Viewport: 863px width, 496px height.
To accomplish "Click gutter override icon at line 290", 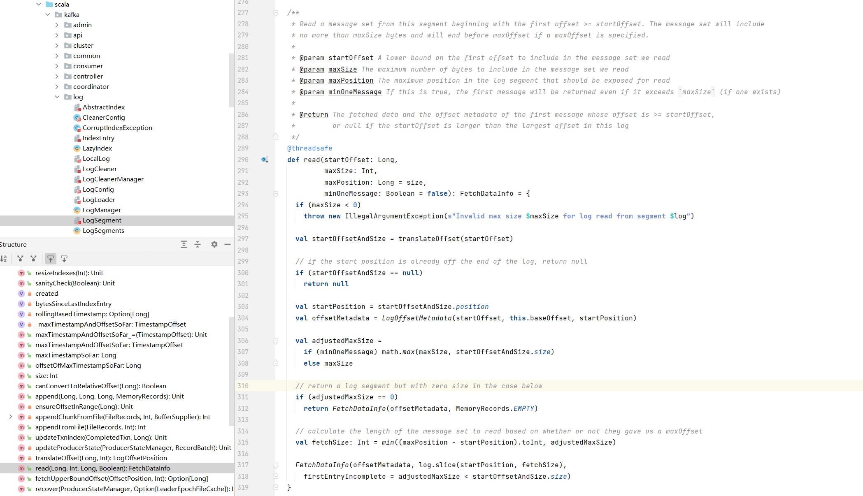I will 265,160.
